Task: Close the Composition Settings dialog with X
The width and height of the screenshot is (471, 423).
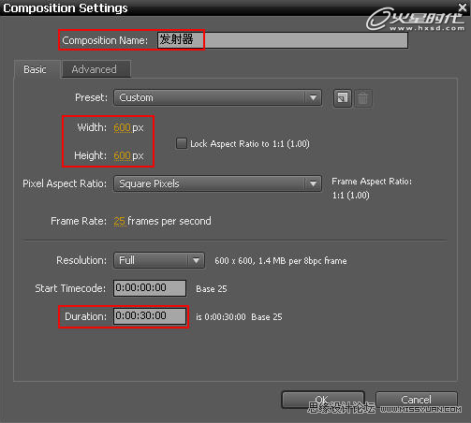Action: (463, 7)
